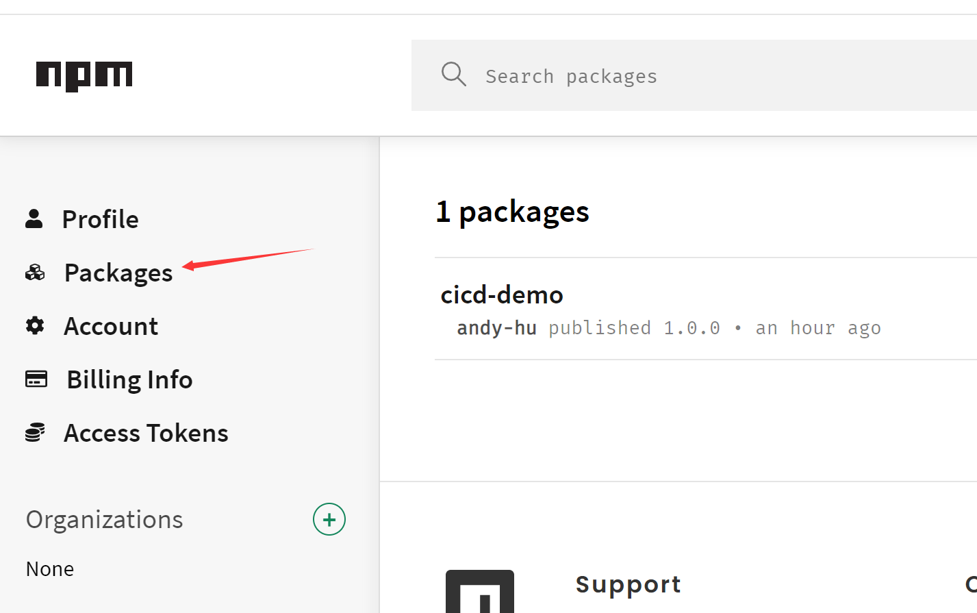Click the Account gear icon

pos(35,325)
